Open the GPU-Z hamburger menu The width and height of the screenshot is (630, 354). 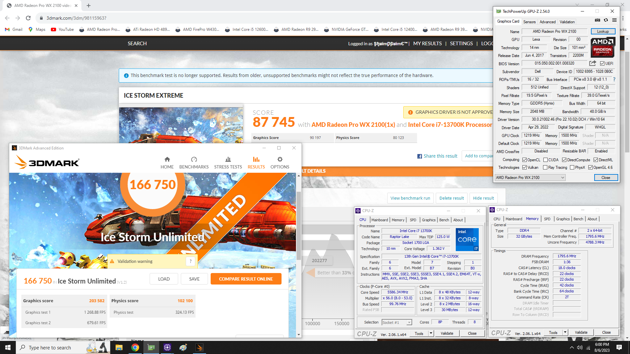coord(614,20)
